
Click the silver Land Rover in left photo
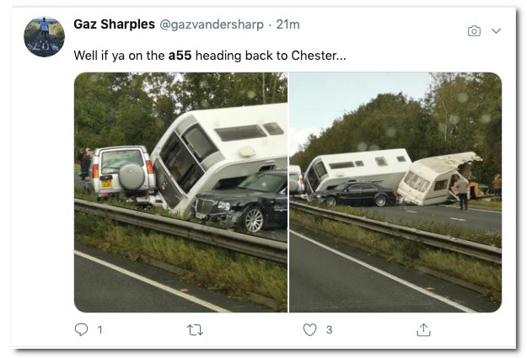point(123,173)
